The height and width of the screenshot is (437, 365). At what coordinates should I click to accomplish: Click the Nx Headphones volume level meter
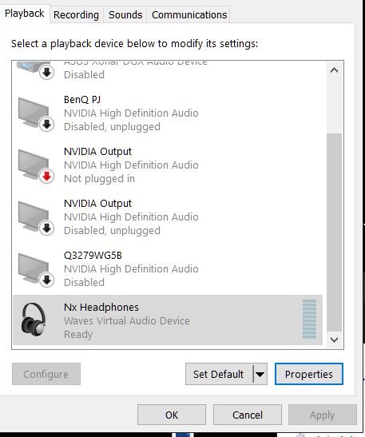[309, 319]
